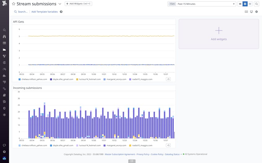
Task: Open the Past 15 Minutes time range dropdown
Action: (x=202, y=4)
